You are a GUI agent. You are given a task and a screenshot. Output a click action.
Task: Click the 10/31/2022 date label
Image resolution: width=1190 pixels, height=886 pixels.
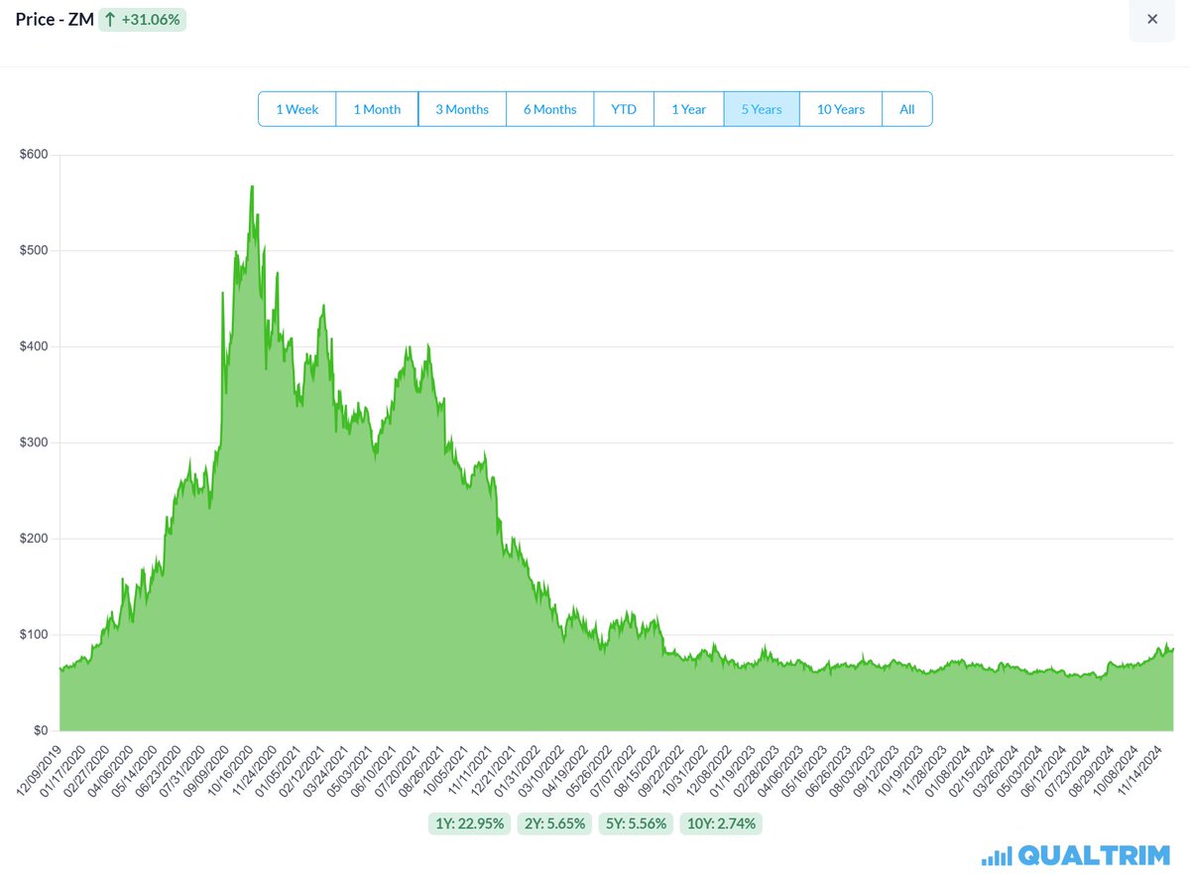(686, 771)
